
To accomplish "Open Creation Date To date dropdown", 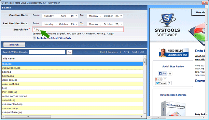I will click(x=121, y=16).
